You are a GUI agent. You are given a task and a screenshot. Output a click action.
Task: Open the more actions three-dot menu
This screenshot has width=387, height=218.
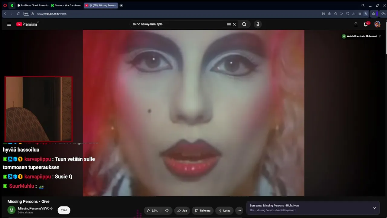point(239,211)
